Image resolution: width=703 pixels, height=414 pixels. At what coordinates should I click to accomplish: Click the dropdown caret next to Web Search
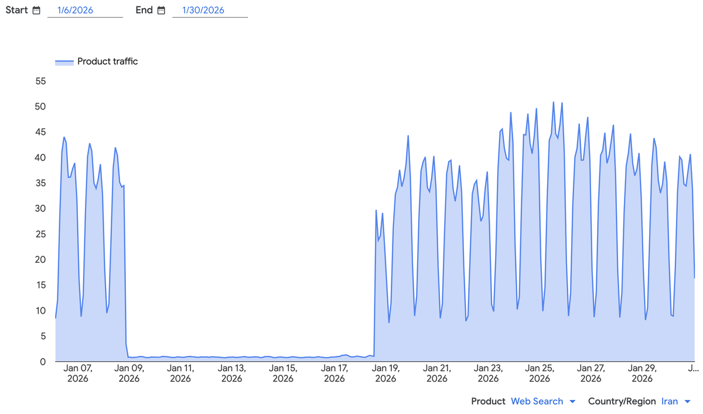click(x=571, y=401)
